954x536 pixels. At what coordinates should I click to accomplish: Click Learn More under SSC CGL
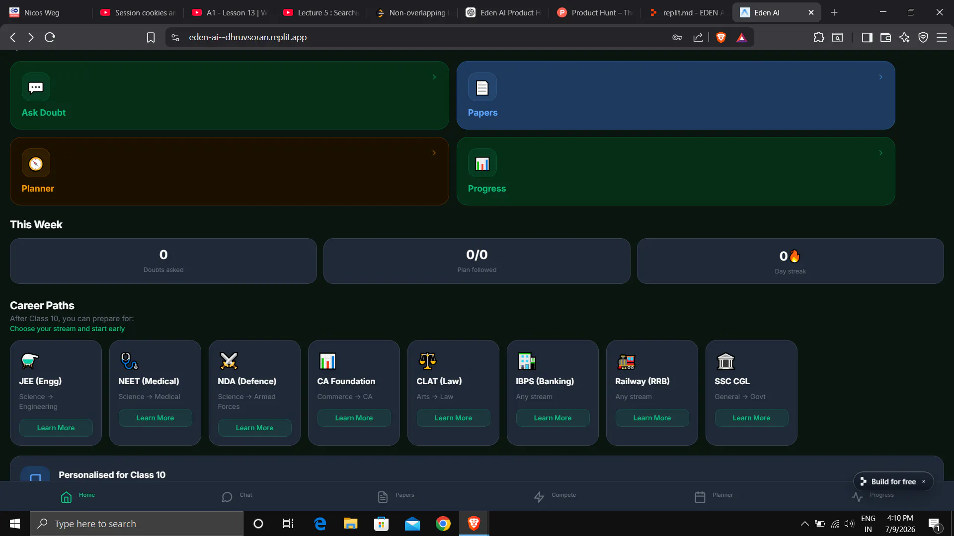tap(751, 418)
